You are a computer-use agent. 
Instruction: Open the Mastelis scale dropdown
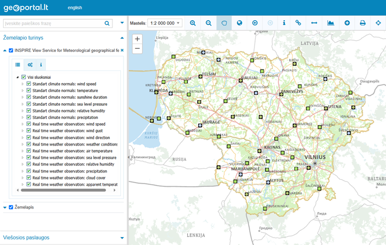pyautogui.click(x=165, y=23)
